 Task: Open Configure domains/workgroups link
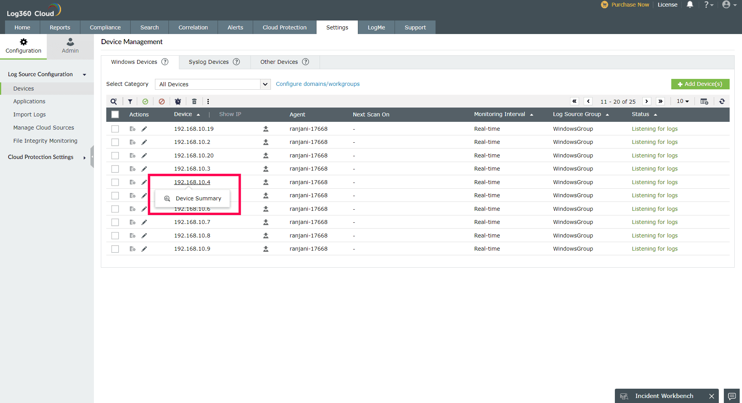[318, 84]
